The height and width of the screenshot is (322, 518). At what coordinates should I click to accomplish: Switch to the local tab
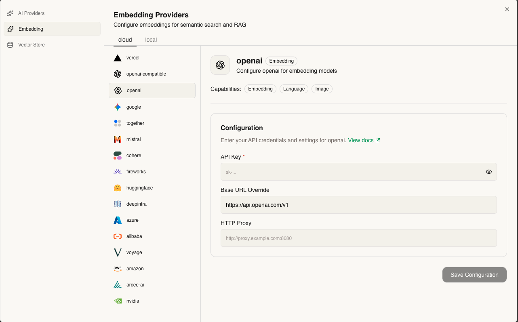coord(151,40)
